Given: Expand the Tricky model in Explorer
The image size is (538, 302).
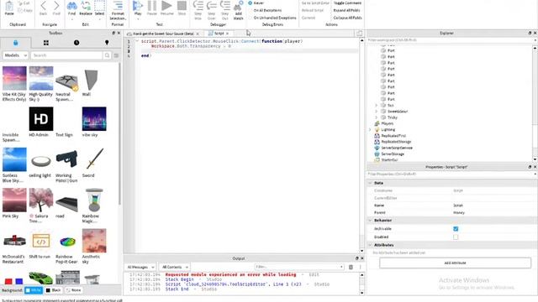Looking at the screenshot, I should [x=376, y=117].
